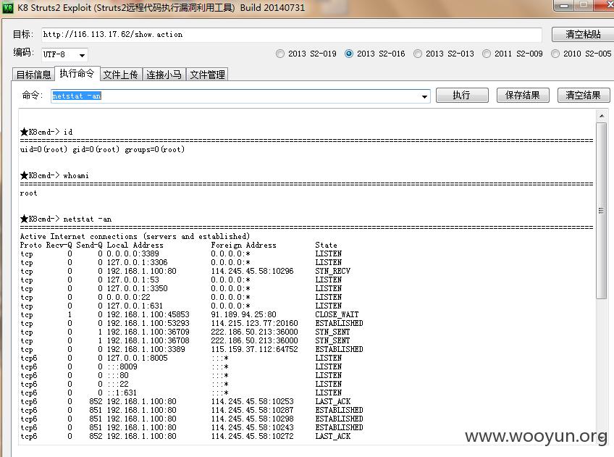The image size is (614, 457).
Task: Click the 'root' whoami output line
Action: tap(28, 193)
